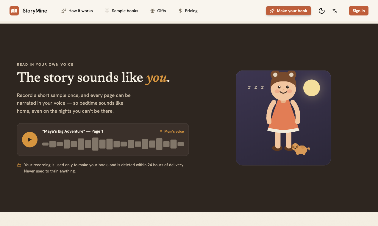Viewport: 378px width, 226px height.
Task: Click the sleeping girl and puppy illustration
Action: pyautogui.click(x=283, y=118)
